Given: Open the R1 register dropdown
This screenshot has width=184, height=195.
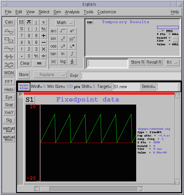Looking at the screenshot, I should 172,62.
